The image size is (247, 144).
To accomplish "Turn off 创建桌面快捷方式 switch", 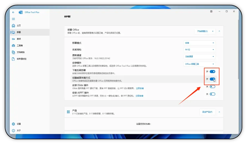I will (x=212, y=79).
